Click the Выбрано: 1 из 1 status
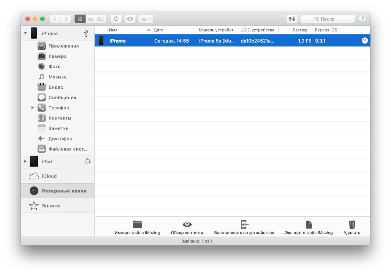Image resolution: width=391 pixels, height=275 pixels. [197, 241]
